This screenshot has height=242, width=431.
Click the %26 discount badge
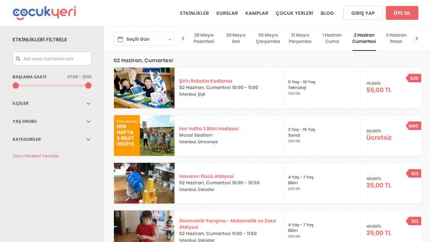414,78
